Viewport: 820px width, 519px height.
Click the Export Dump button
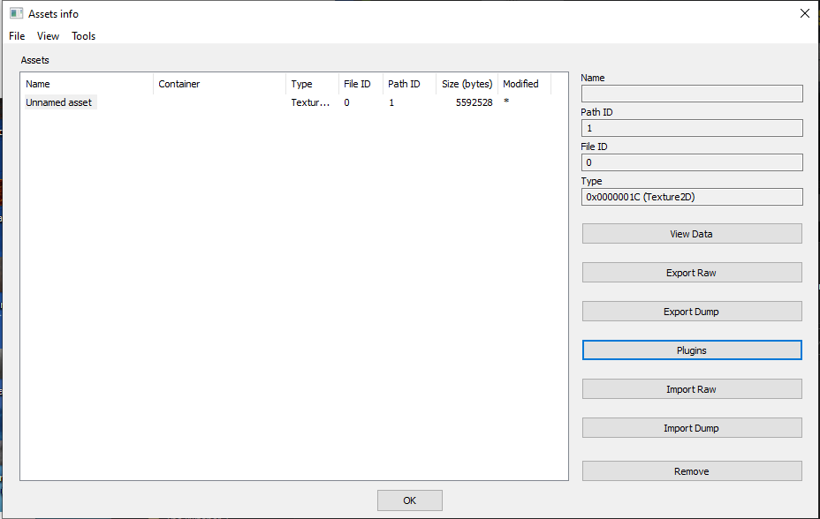tap(692, 312)
